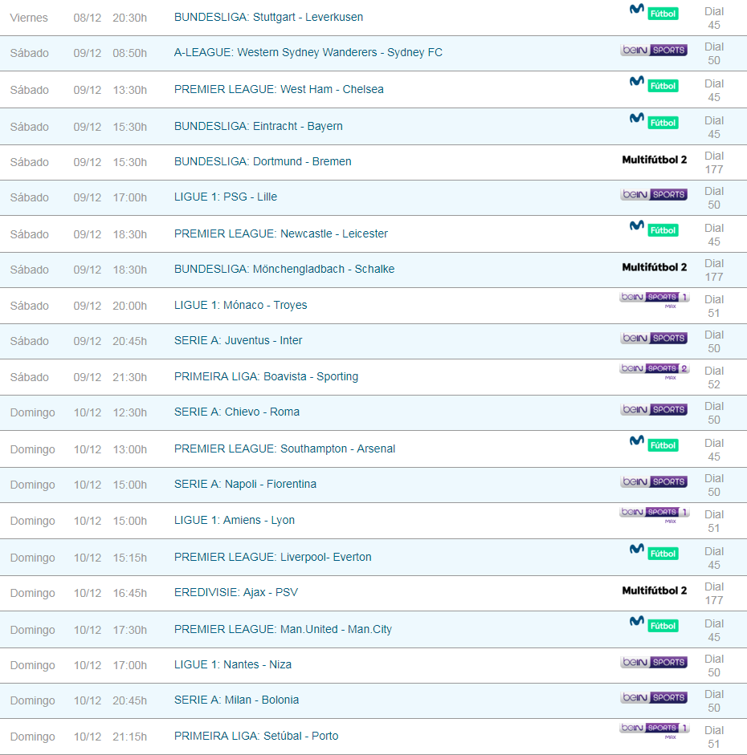Click the 12:30h time for Chievo - Roma

[x=129, y=412]
